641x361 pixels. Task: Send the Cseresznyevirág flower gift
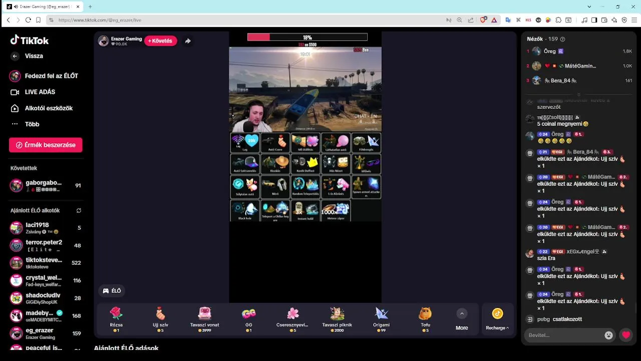tap(292, 319)
